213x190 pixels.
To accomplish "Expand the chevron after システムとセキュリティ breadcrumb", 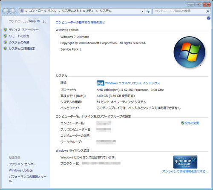I will [x=97, y=11].
